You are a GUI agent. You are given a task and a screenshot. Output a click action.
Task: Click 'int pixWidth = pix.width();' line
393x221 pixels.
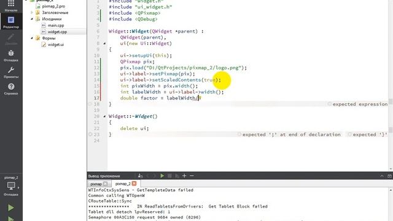pos(159,86)
